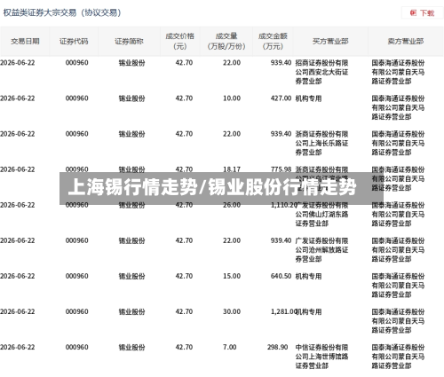Click the download icon beside 下载
444x377 pixels.
point(413,12)
